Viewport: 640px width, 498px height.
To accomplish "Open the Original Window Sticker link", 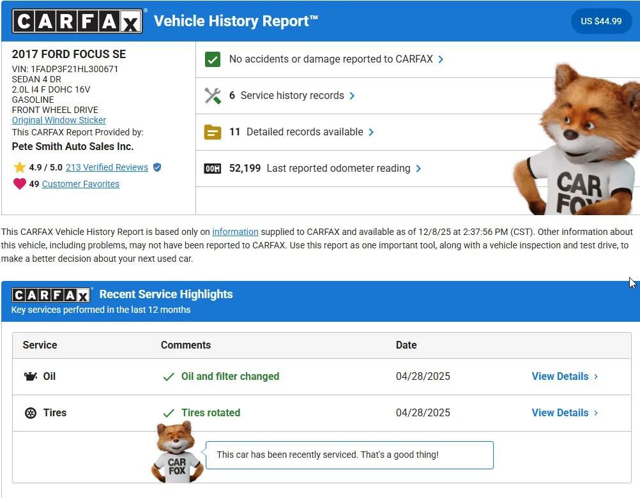I will click(58, 120).
